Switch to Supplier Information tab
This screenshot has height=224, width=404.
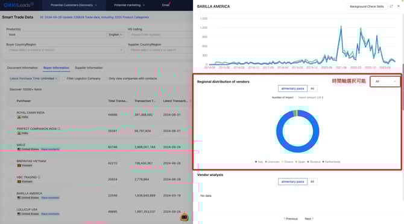89,68
